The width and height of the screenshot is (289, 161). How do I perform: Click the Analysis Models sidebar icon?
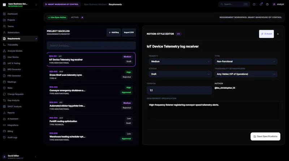pos(4,51)
